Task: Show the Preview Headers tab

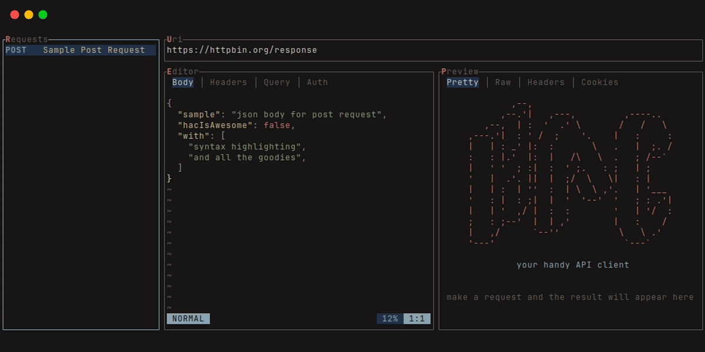Action: (x=546, y=83)
